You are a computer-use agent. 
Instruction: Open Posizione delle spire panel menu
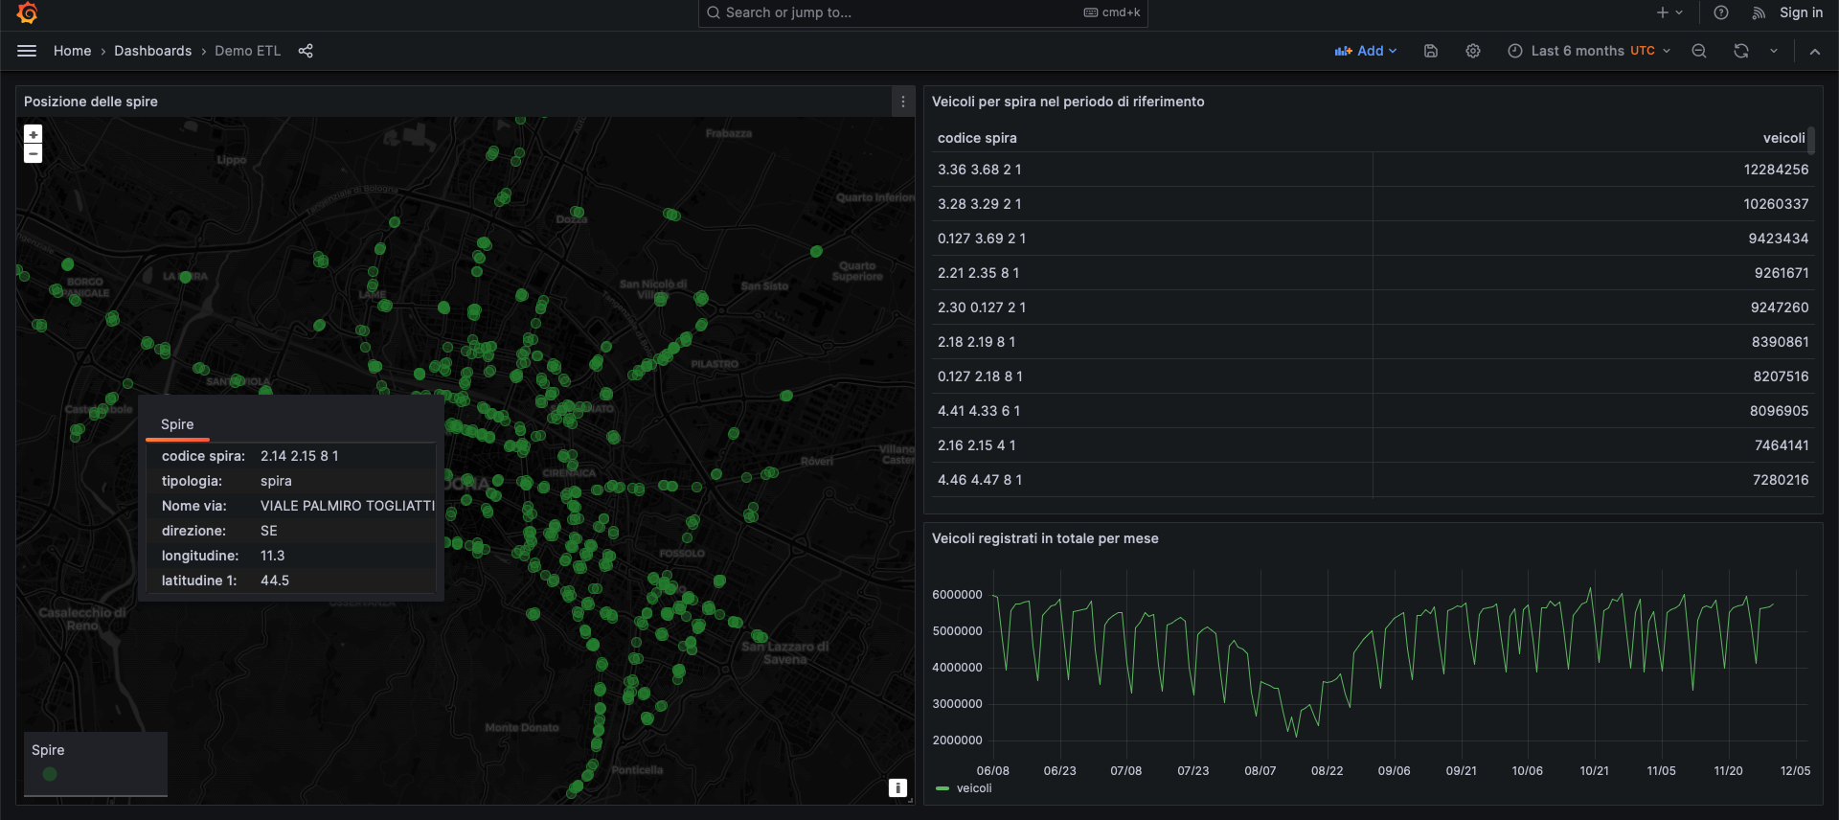coord(902,102)
